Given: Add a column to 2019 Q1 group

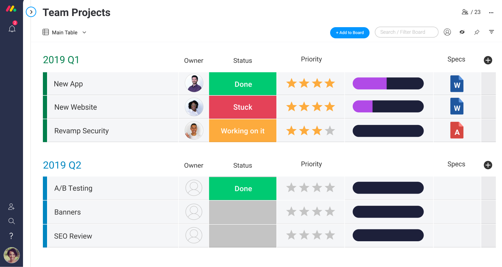Looking at the screenshot, I should [488, 60].
